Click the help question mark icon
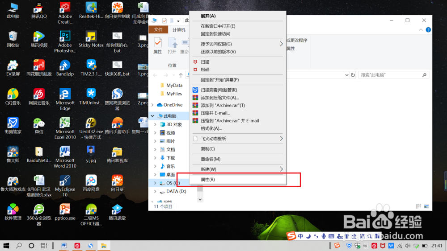Viewport: 447px width, 251px height. pos(428,30)
